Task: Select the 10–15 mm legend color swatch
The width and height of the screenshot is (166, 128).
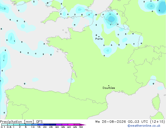Action: (x=35, y=125)
